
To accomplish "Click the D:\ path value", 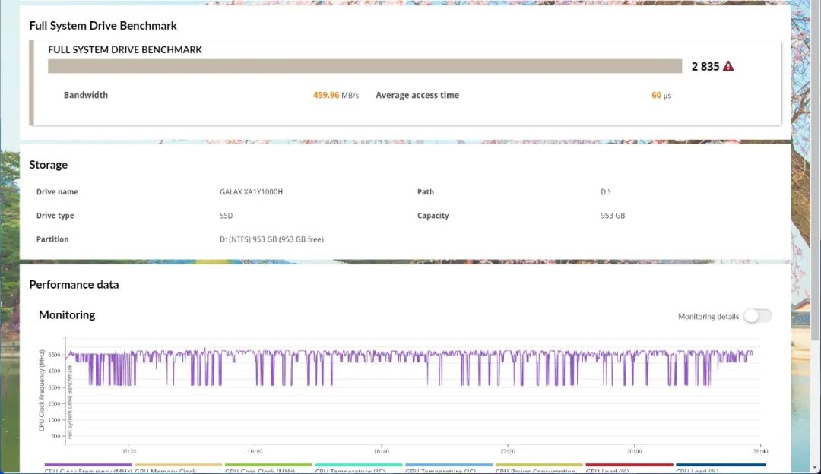I will pyautogui.click(x=606, y=192).
